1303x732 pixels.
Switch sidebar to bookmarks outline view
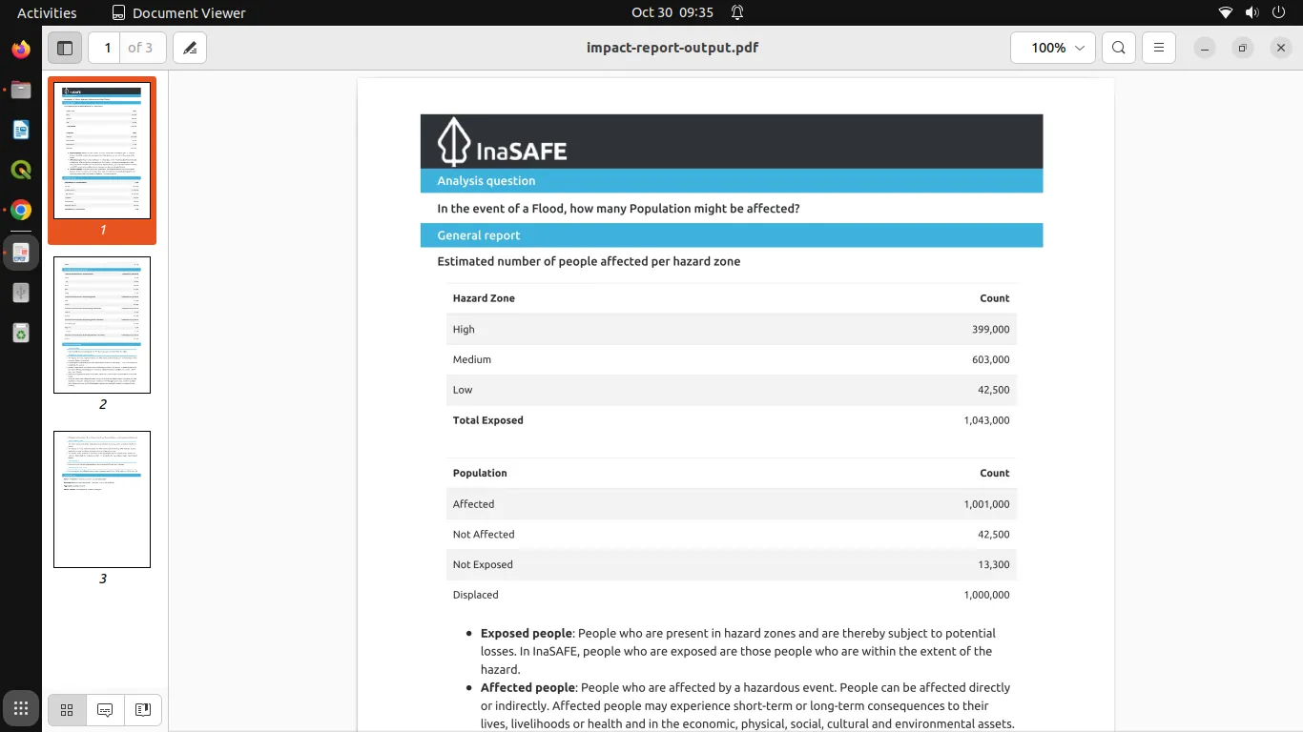143,710
